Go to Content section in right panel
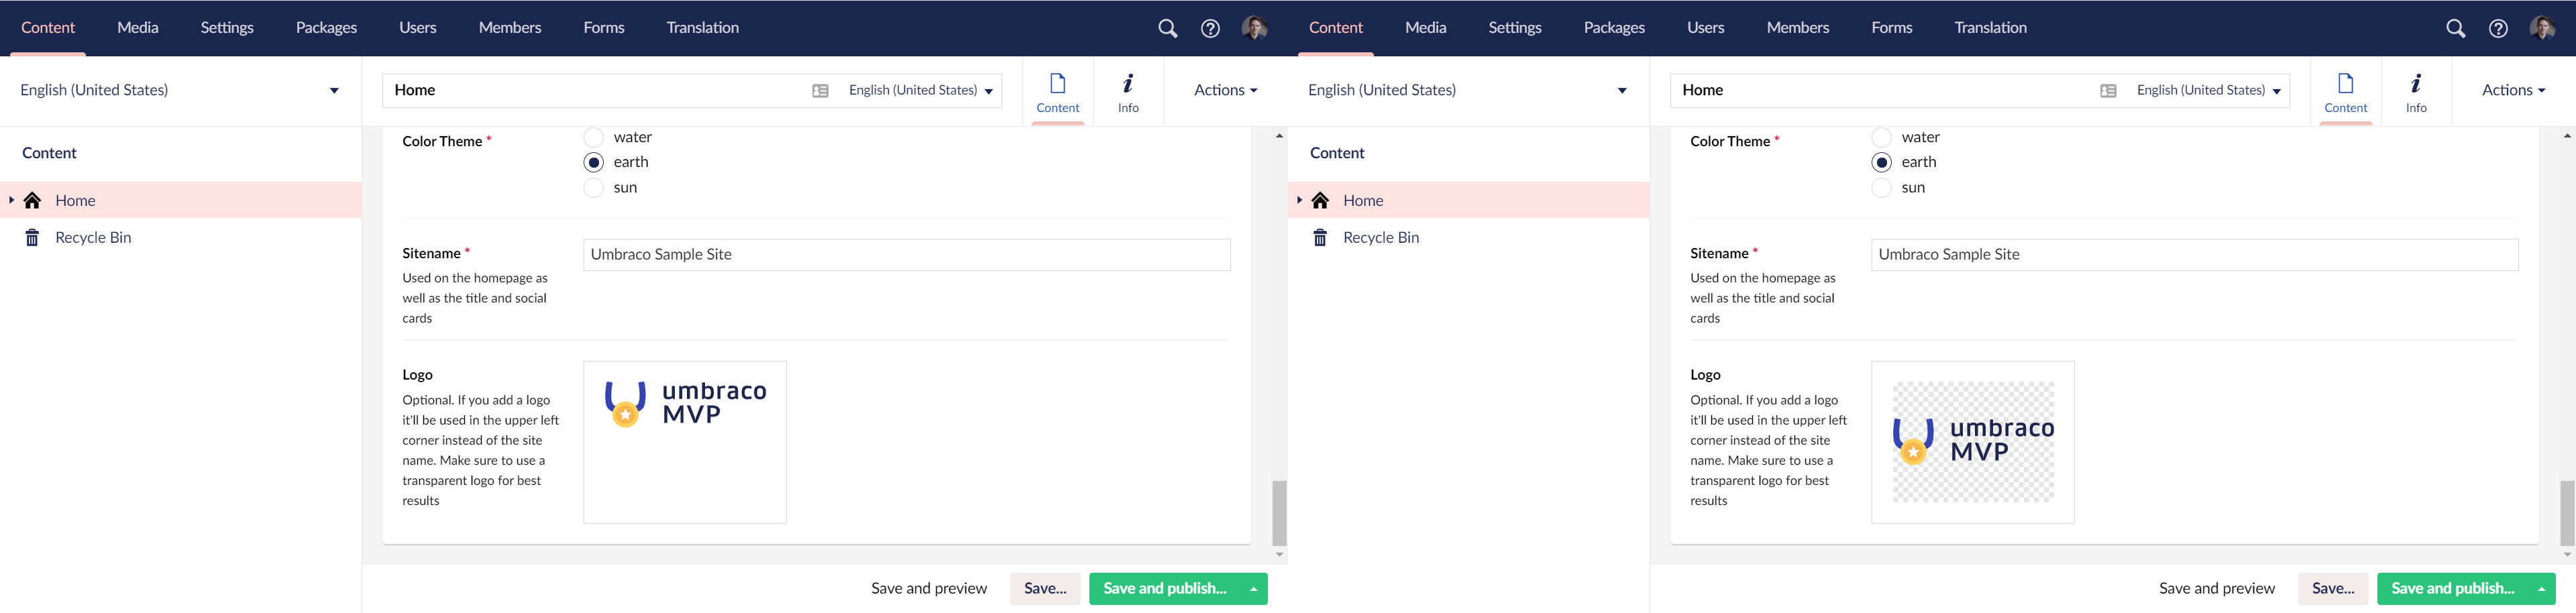 tap(1336, 28)
